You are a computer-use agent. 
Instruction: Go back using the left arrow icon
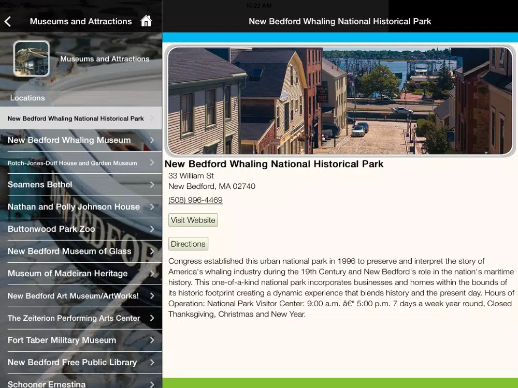click(x=8, y=21)
